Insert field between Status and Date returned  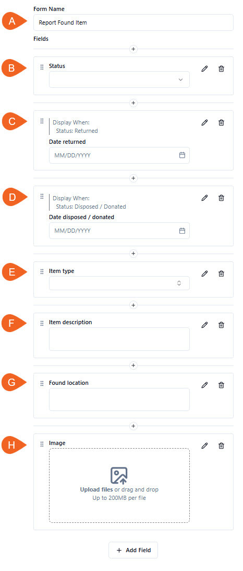click(x=133, y=103)
